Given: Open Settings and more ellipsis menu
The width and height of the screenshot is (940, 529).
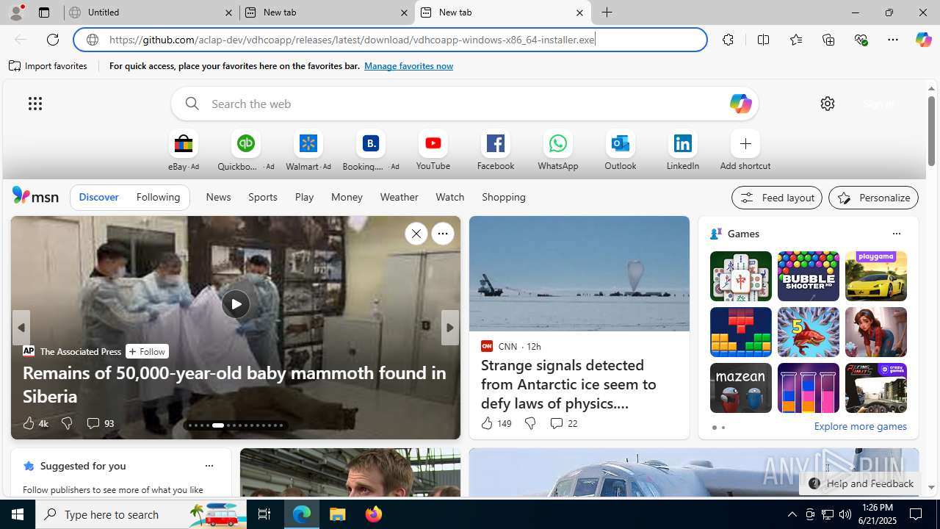Looking at the screenshot, I should click(893, 40).
